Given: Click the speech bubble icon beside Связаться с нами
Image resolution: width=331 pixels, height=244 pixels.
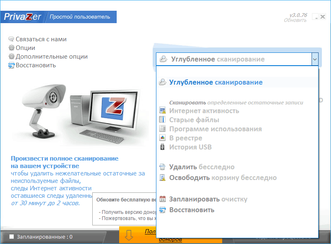Looking at the screenshot, I should point(11,39).
